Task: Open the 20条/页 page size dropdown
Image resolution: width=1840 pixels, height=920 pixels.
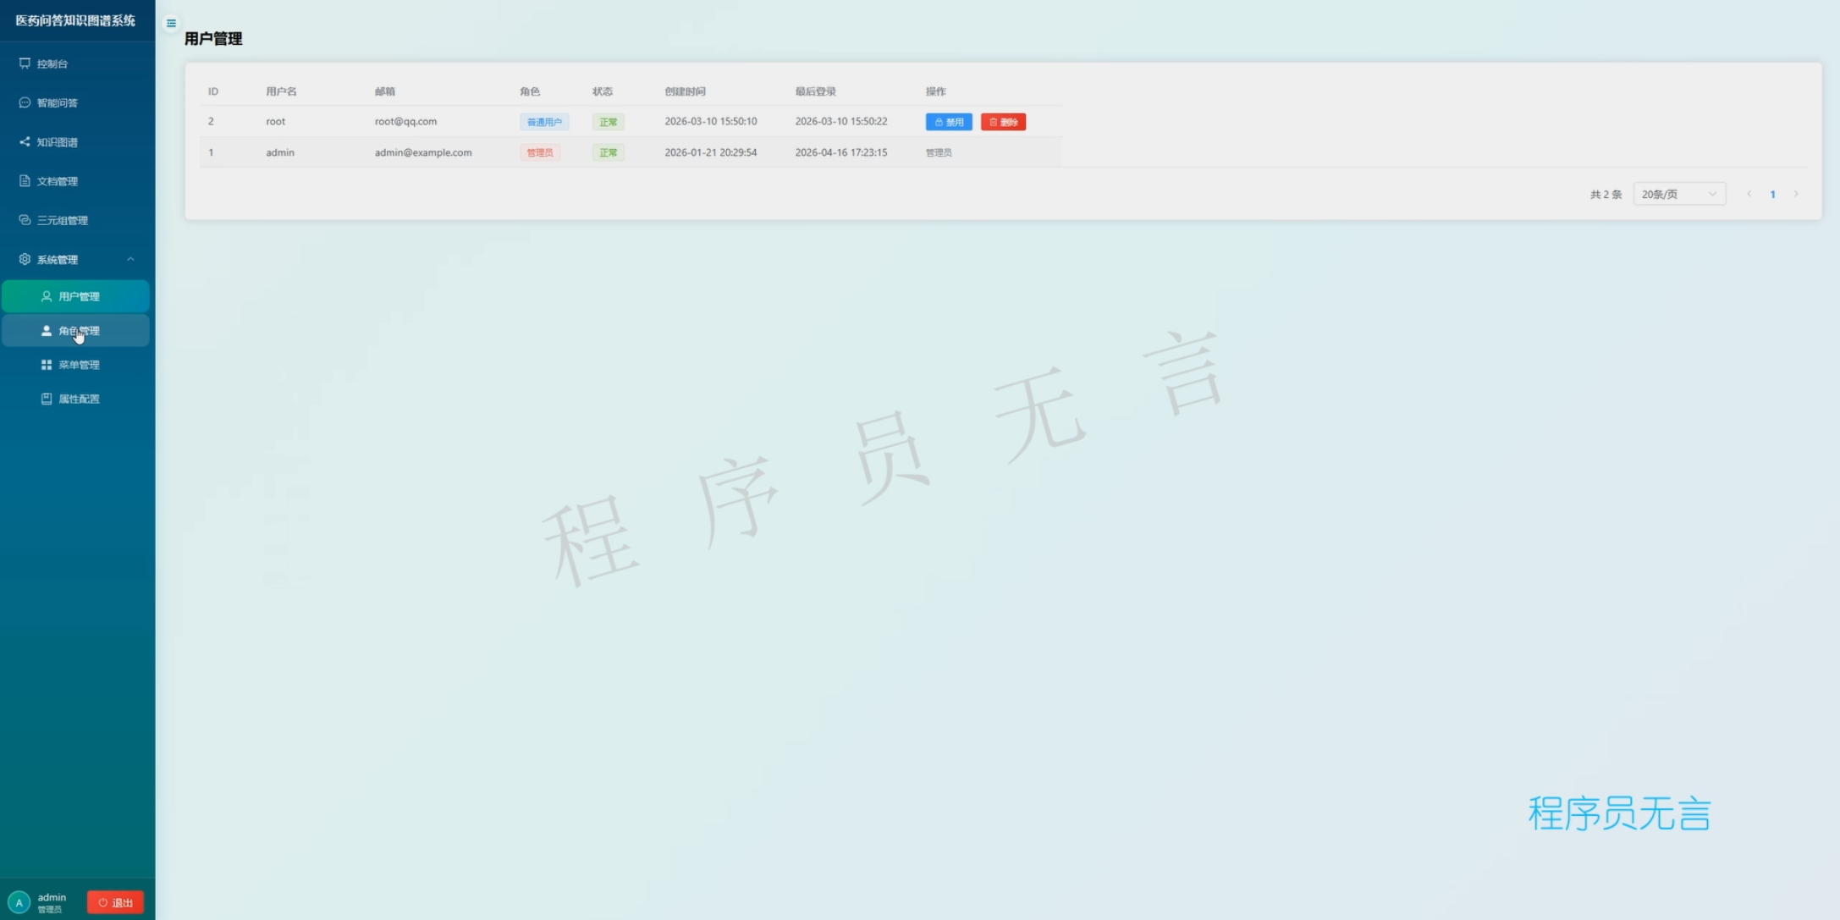Action: [x=1678, y=195]
